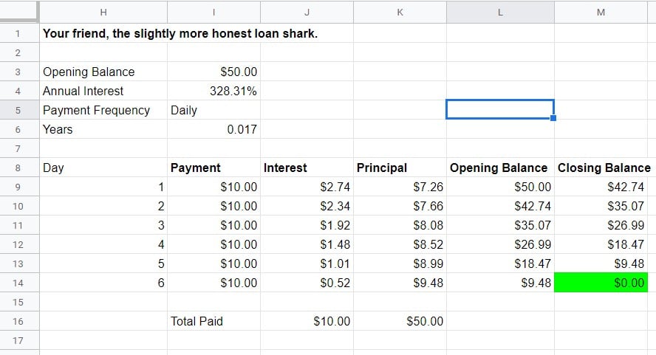Select the $1.48 interest cell

[307, 244]
